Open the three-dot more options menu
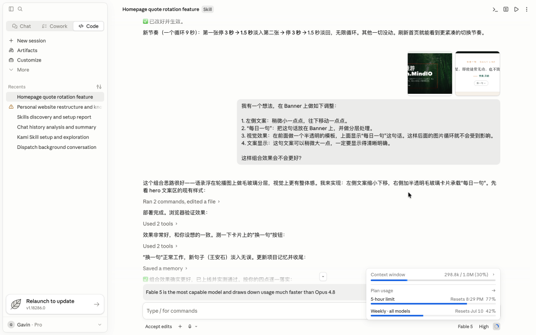The image size is (536, 335). [x=527, y=9]
